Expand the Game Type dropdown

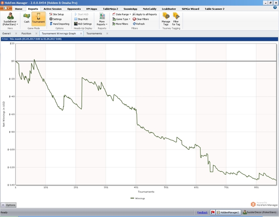122,19
